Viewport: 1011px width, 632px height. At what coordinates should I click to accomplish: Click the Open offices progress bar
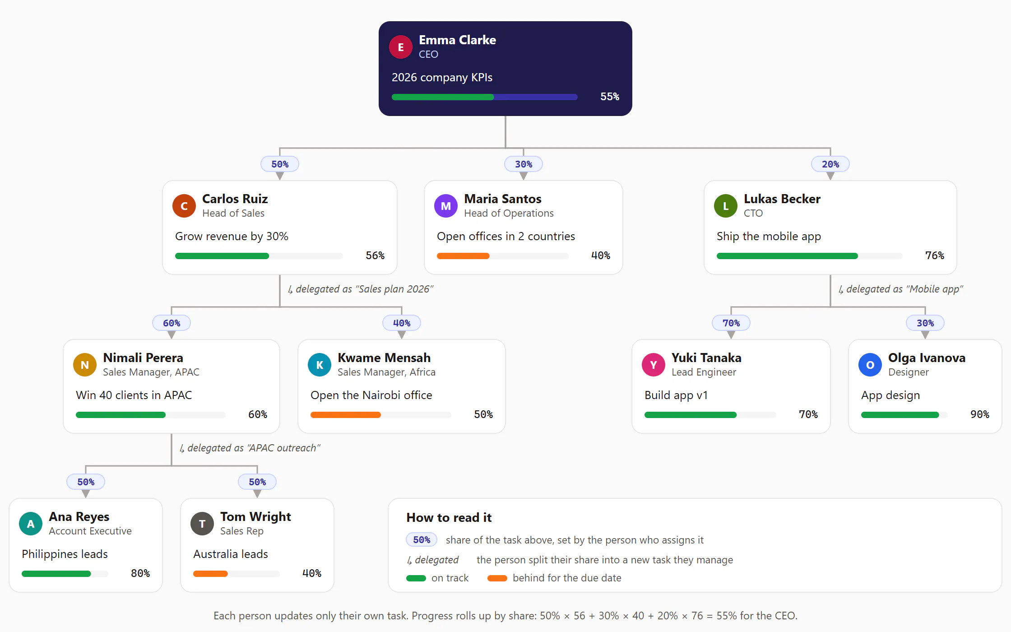point(503,256)
